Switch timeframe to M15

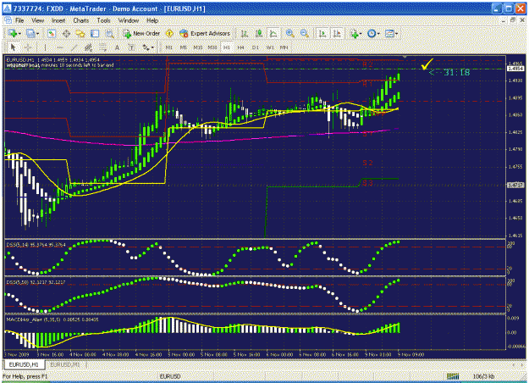point(198,47)
